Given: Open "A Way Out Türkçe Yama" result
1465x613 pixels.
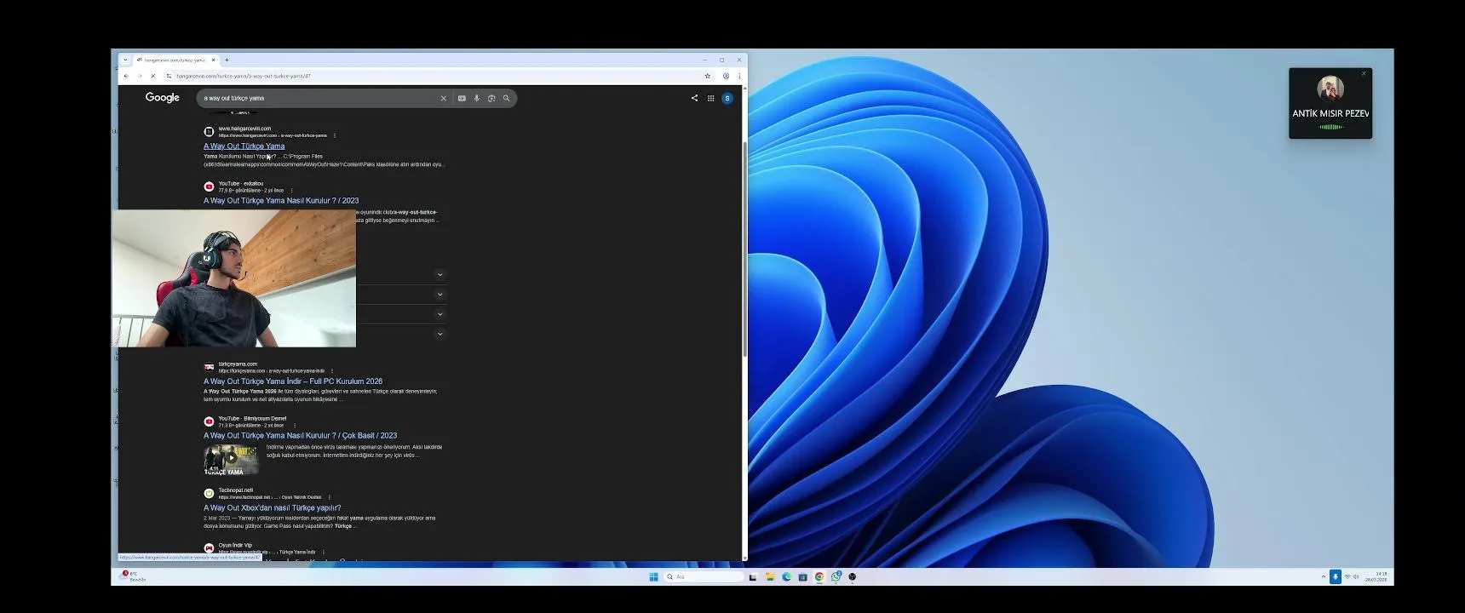Looking at the screenshot, I should [x=244, y=146].
